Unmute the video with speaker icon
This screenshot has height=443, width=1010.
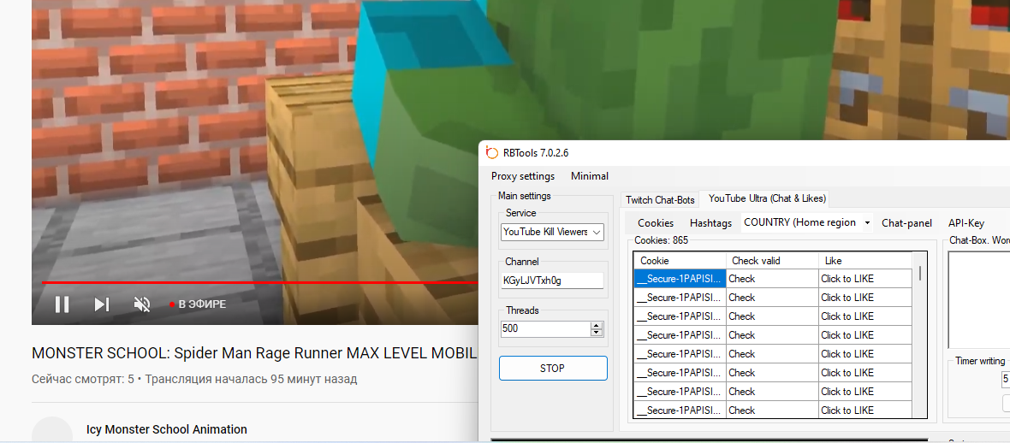[x=142, y=304]
